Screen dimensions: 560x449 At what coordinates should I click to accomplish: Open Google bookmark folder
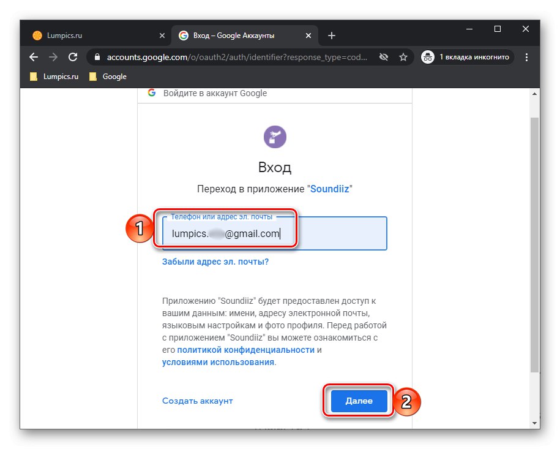(108, 77)
